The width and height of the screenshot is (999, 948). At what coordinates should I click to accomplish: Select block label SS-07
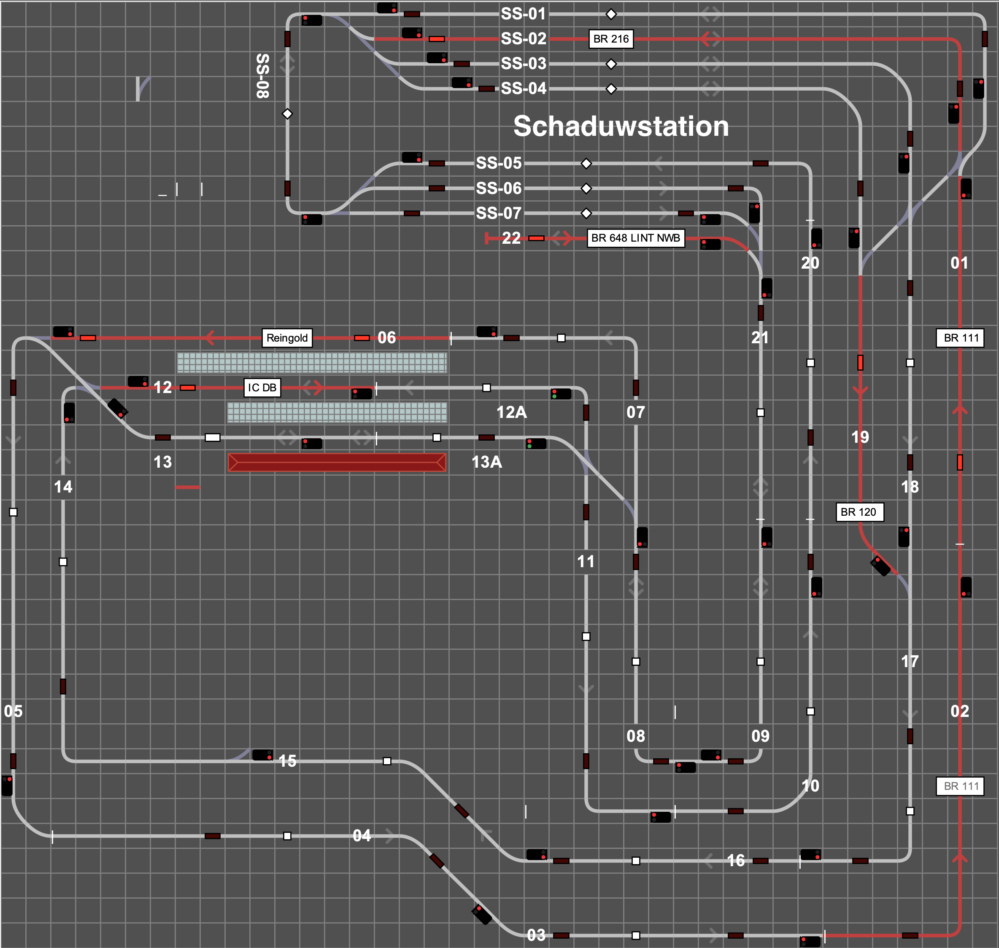point(499,213)
